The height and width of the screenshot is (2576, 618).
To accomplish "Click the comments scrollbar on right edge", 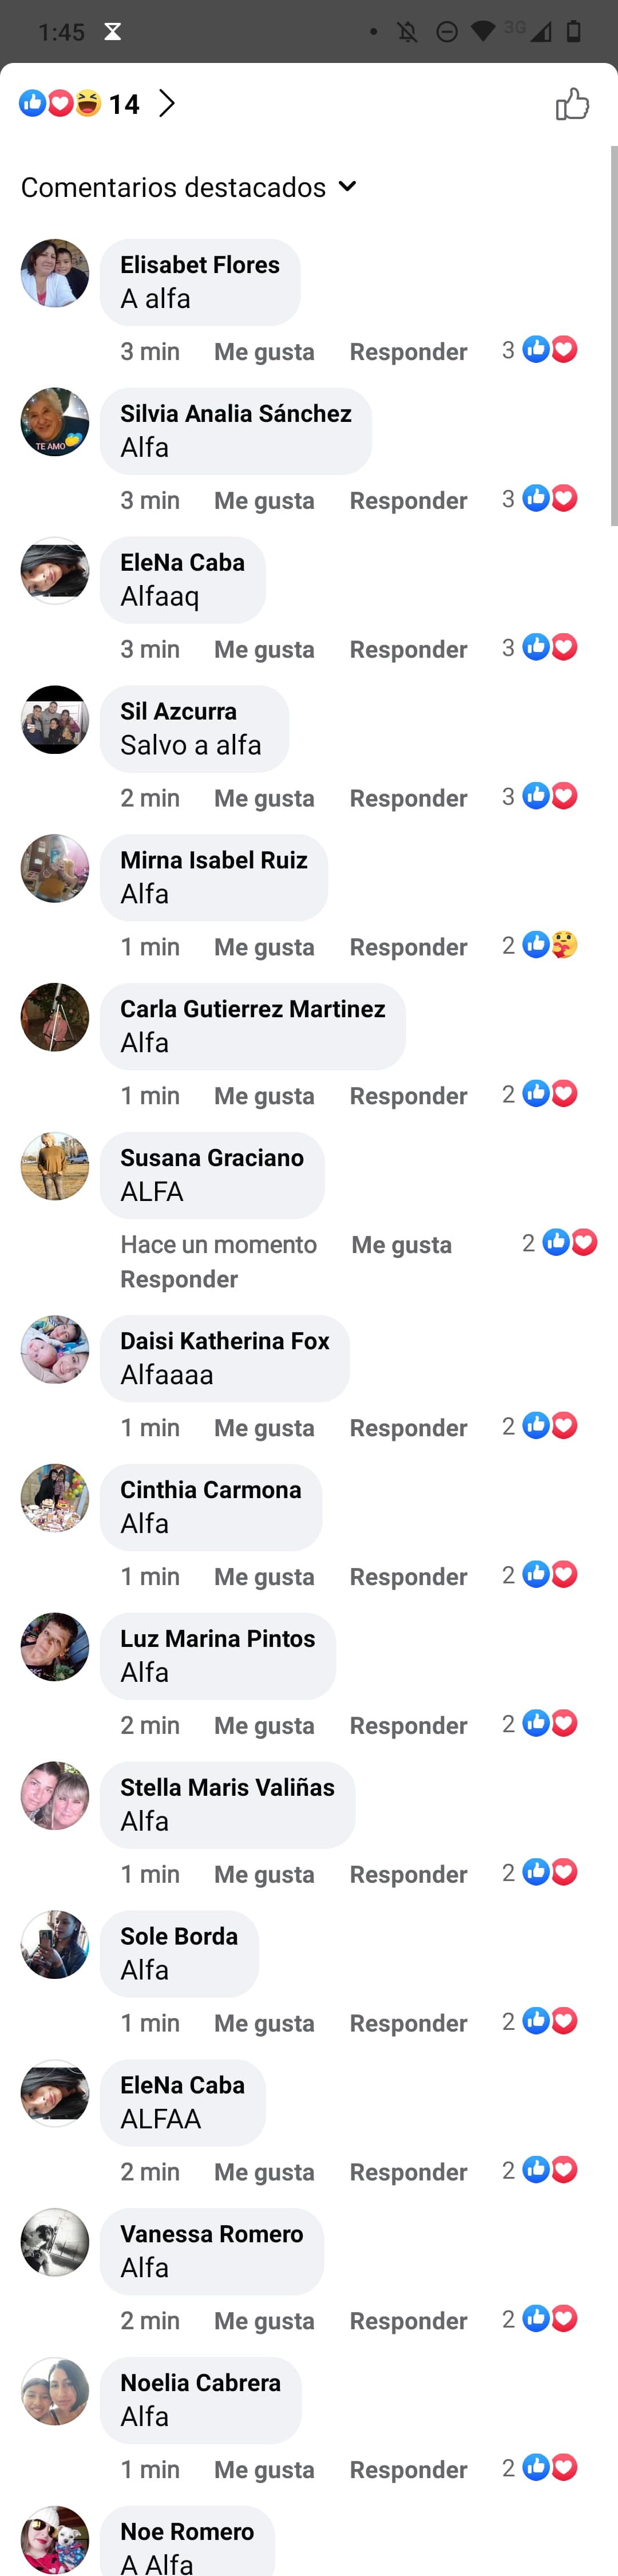I will tap(614, 336).
